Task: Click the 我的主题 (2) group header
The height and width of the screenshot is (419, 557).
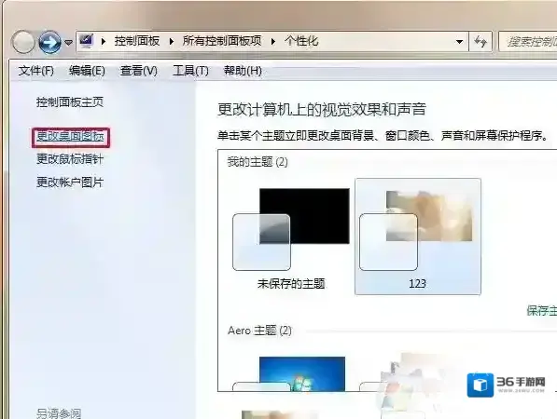Action: [258, 162]
